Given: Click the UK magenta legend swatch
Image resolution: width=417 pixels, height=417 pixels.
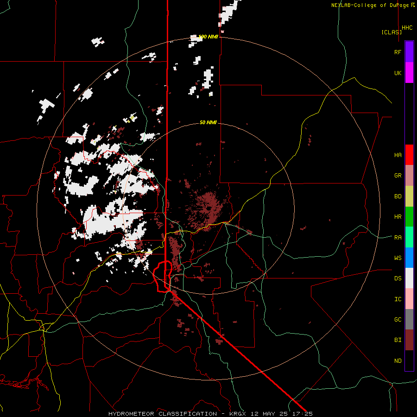Looking at the screenshot, I should [409, 73].
